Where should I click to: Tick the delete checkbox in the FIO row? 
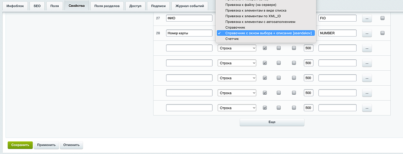(x=383, y=18)
